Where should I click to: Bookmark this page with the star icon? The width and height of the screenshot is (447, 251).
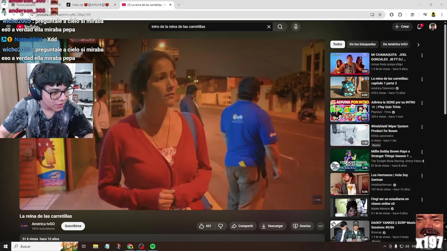380,15
